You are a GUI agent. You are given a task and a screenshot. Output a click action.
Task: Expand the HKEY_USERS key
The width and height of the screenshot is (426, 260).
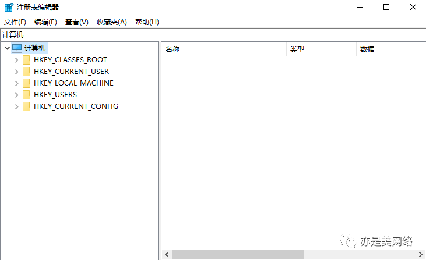(16, 95)
